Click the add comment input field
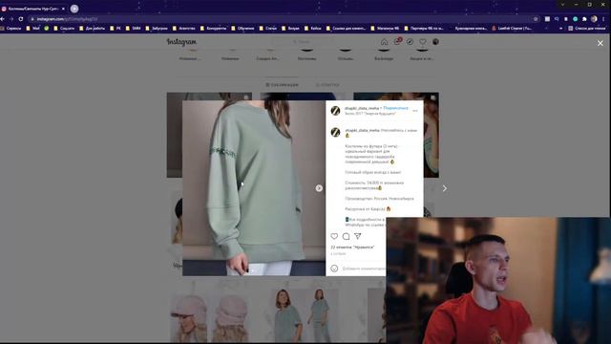Image resolution: width=611 pixels, height=344 pixels. 364,269
